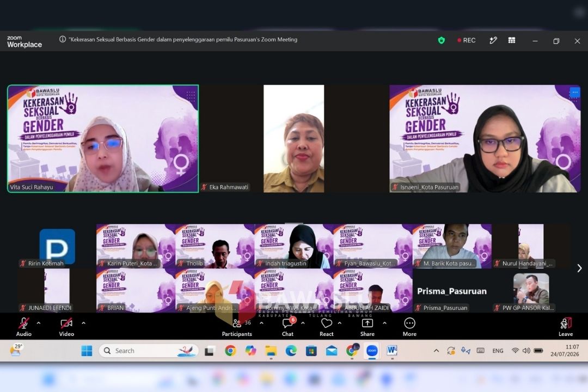The image size is (588, 392).
Task: Go to next page of participant thumbnails
Action: coord(579,268)
